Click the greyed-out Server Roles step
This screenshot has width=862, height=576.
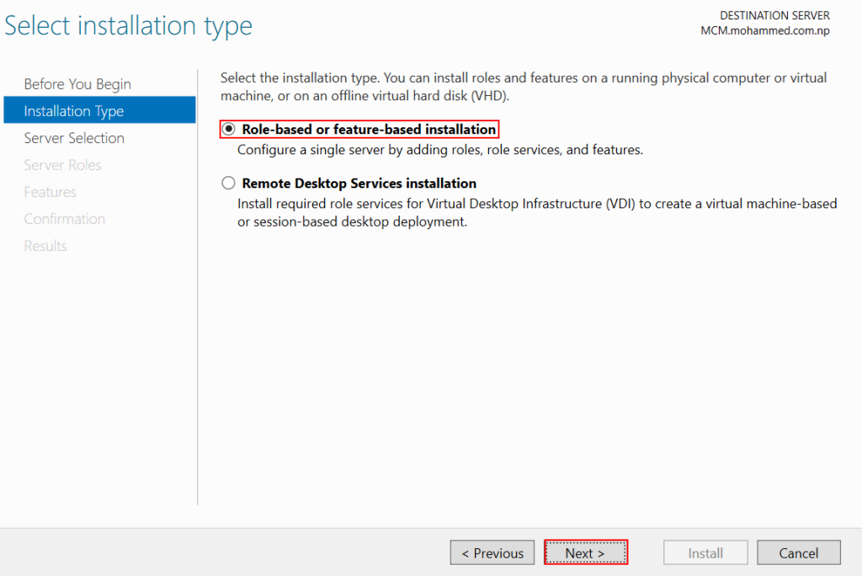(x=62, y=165)
